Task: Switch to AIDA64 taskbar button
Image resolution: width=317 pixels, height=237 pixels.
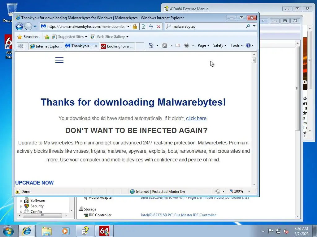Action: tap(104, 231)
